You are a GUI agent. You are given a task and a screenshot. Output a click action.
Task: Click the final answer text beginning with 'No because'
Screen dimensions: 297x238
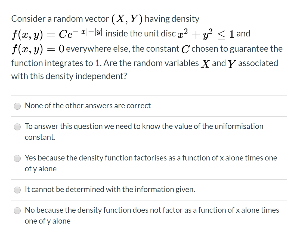tap(151, 210)
